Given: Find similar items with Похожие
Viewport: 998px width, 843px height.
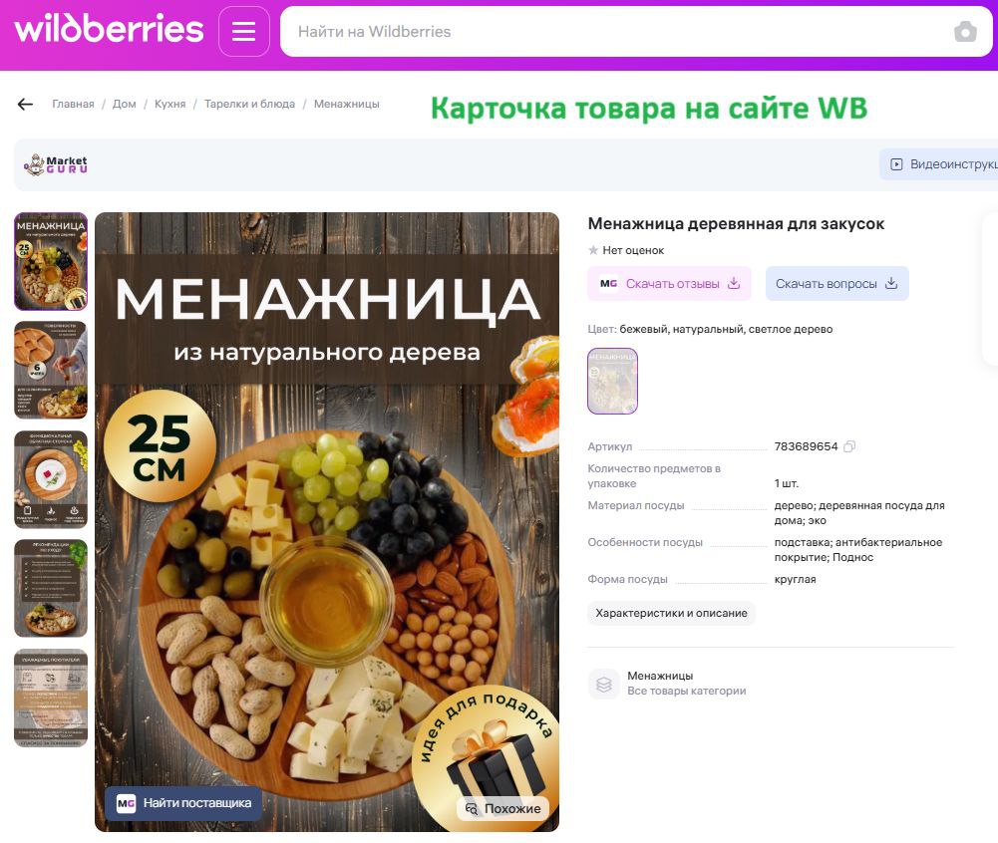Looking at the screenshot, I should point(502,809).
